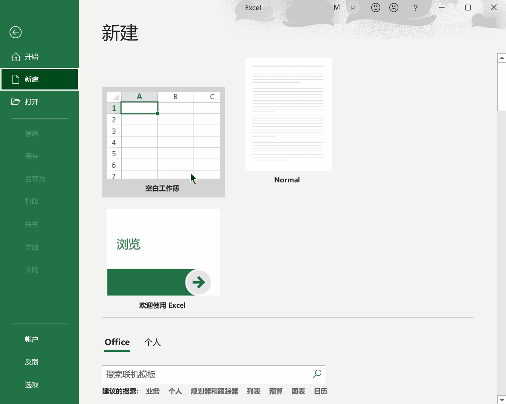Create a 空白工作簿 blank workbook

tap(164, 142)
